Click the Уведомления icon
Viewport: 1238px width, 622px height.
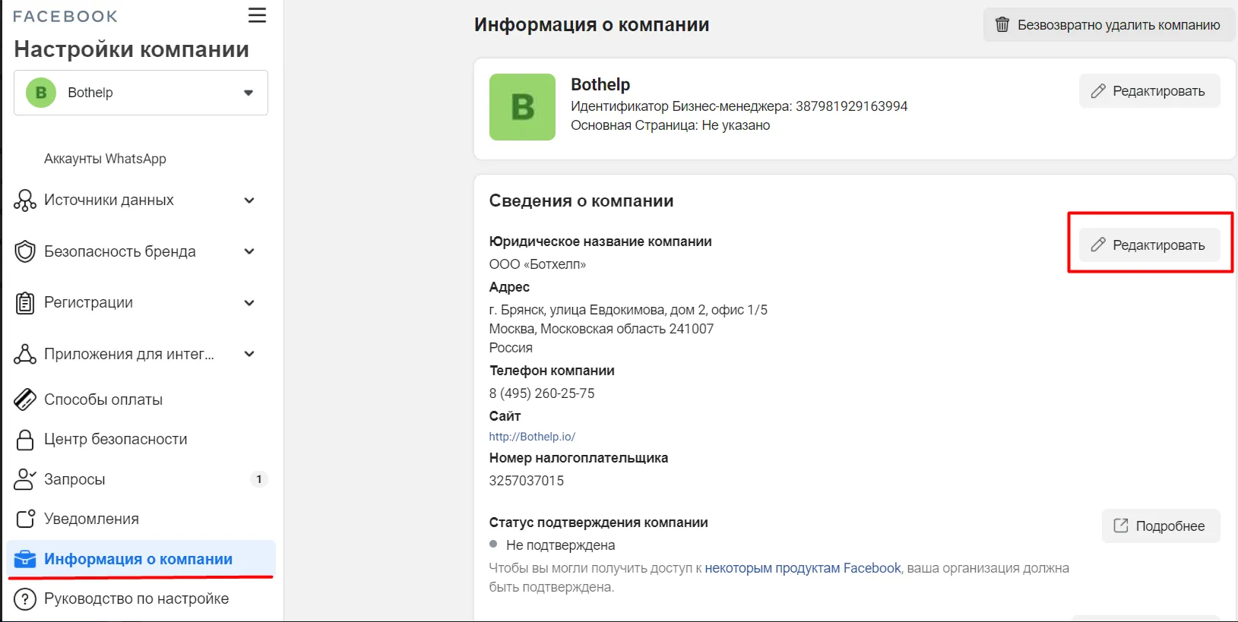pos(25,519)
